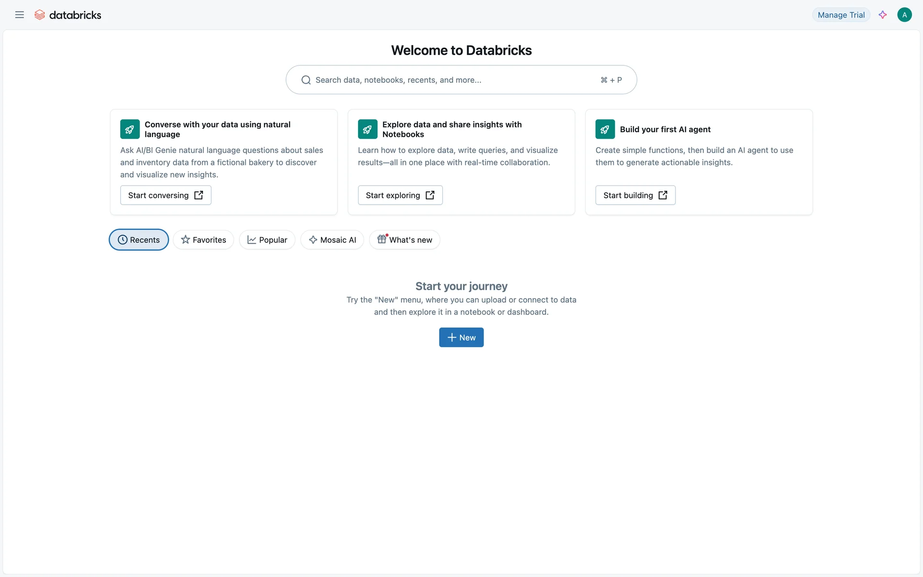
Task: Click the Databricks logo
Action: click(x=68, y=15)
